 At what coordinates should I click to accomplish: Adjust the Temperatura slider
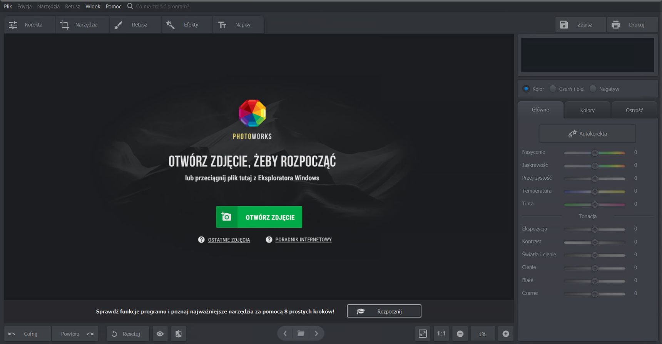(x=595, y=192)
